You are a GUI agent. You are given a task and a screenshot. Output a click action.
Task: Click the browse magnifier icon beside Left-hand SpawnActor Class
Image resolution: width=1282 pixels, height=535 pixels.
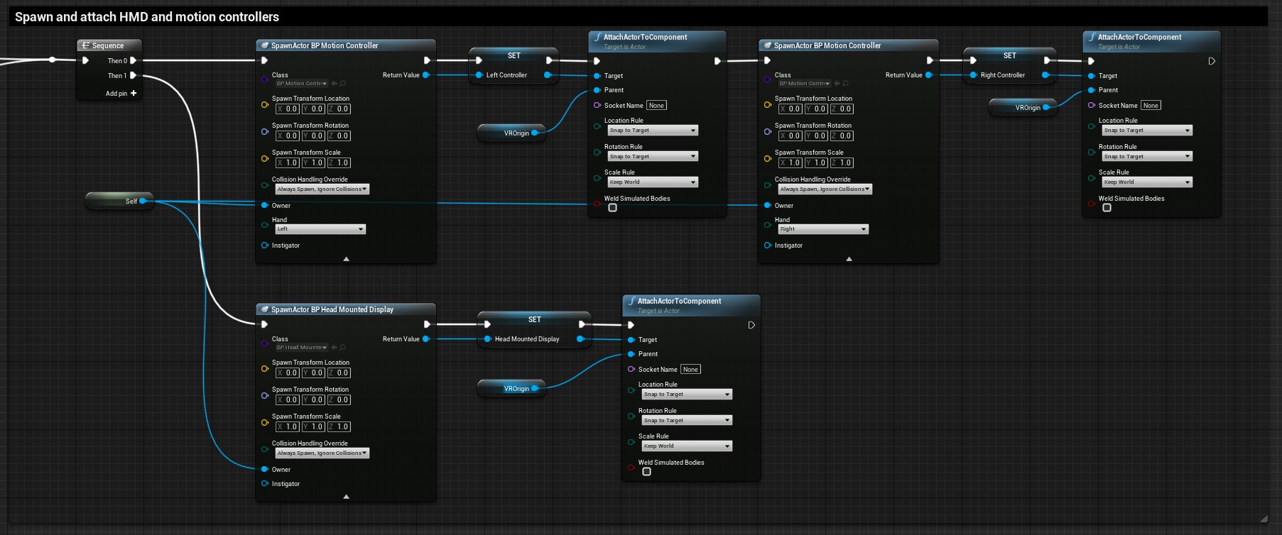click(343, 84)
